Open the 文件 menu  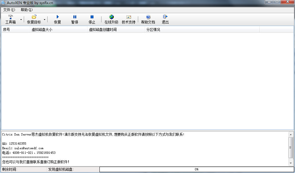(x=9, y=10)
